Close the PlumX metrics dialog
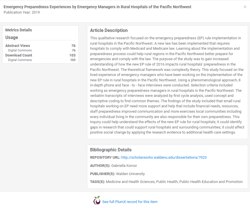Viewport: 250px width, 208px height. point(245,7)
